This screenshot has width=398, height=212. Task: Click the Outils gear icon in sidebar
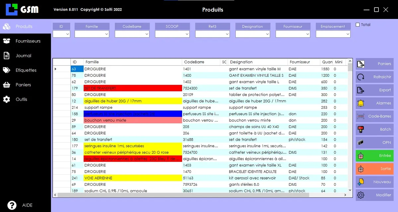[7, 100]
